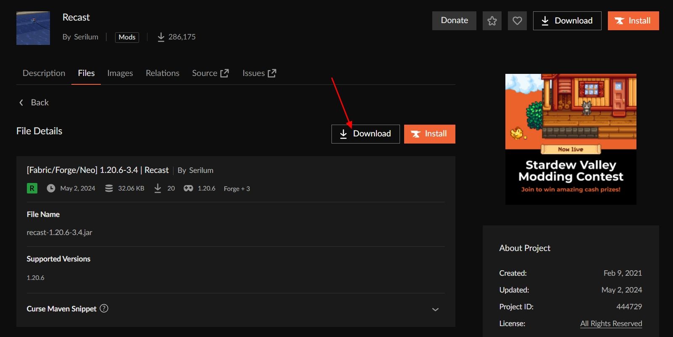The height and width of the screenshot is (337, 673).
Task: Click the Curse Maven Snippet help icon
Action: [x=104, y=308]
